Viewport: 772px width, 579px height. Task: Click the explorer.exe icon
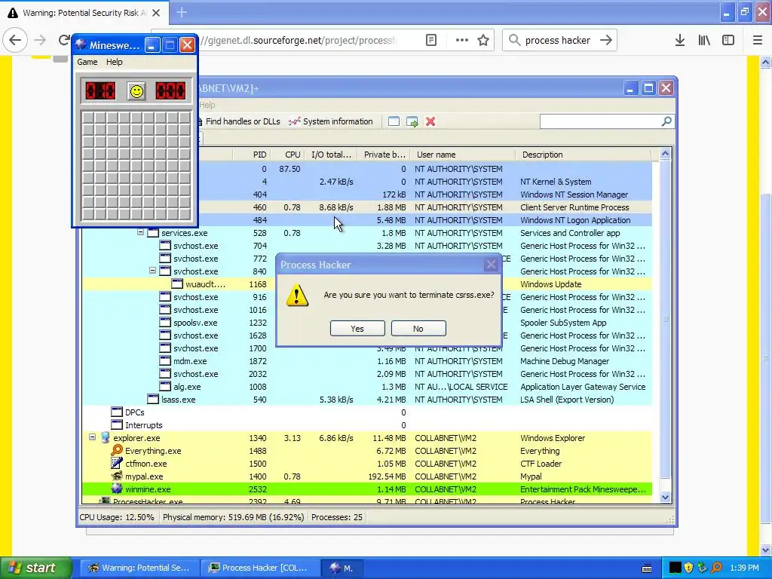pos(105,438)
